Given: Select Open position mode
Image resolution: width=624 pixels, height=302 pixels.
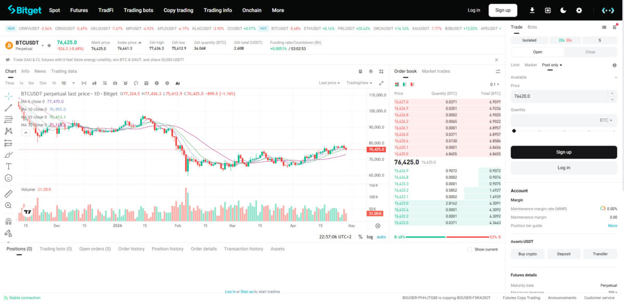Looking at the screenshot, I should click(538, 52).
